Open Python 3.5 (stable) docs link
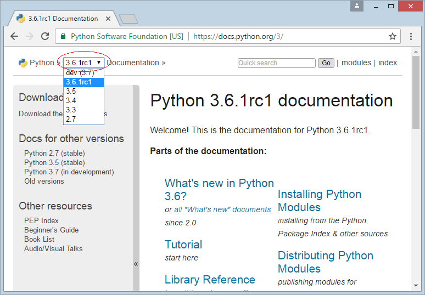425x295 pixels. point(54,162)
